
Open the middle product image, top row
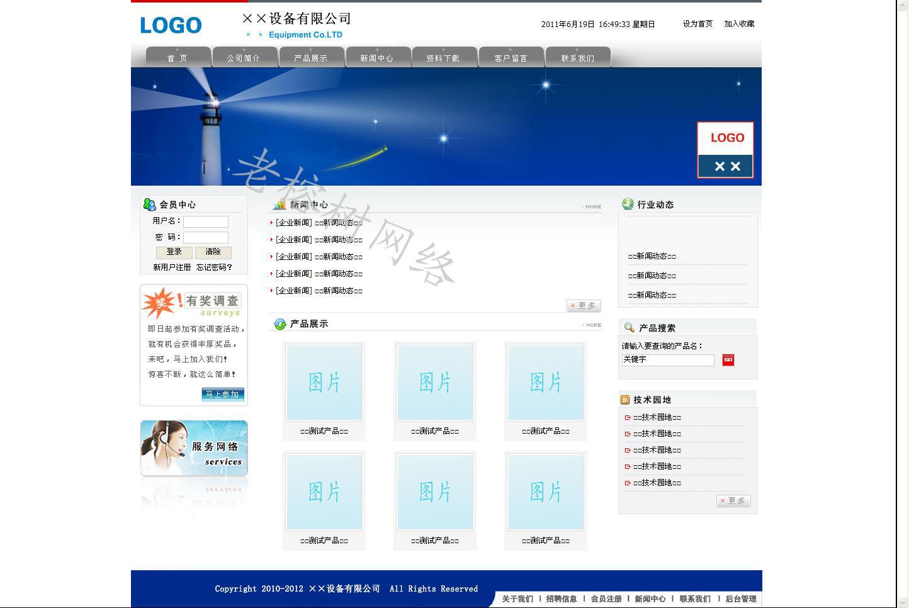(x=435, y=383)
